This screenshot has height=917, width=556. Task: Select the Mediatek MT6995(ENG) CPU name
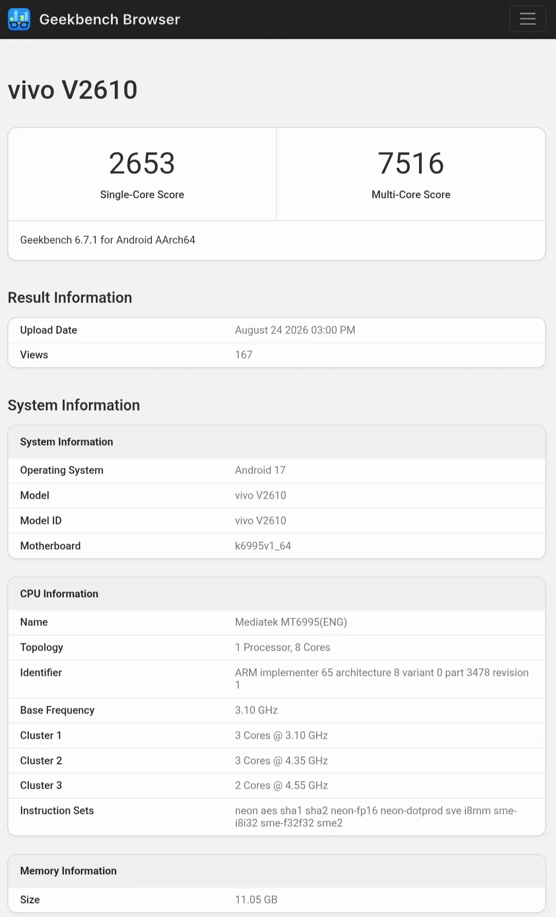[x=291, y=622]
